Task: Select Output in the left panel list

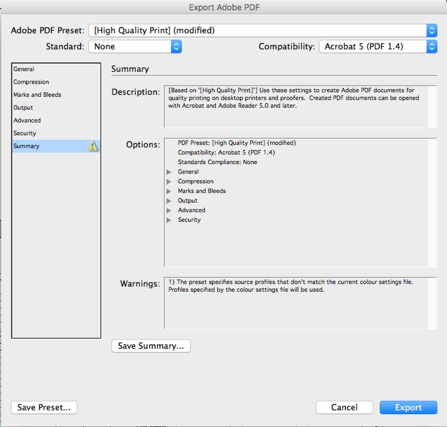Action: [x=56, y=108]
